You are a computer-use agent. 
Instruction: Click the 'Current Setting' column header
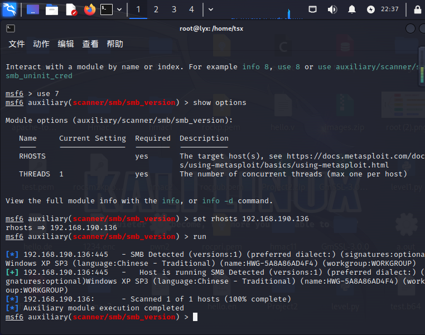click(x=93, y=138)
